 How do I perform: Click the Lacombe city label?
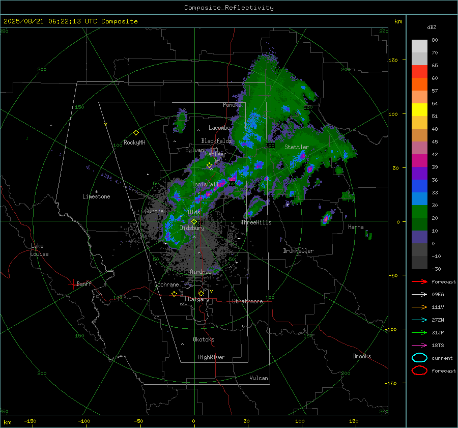[219, 128]
